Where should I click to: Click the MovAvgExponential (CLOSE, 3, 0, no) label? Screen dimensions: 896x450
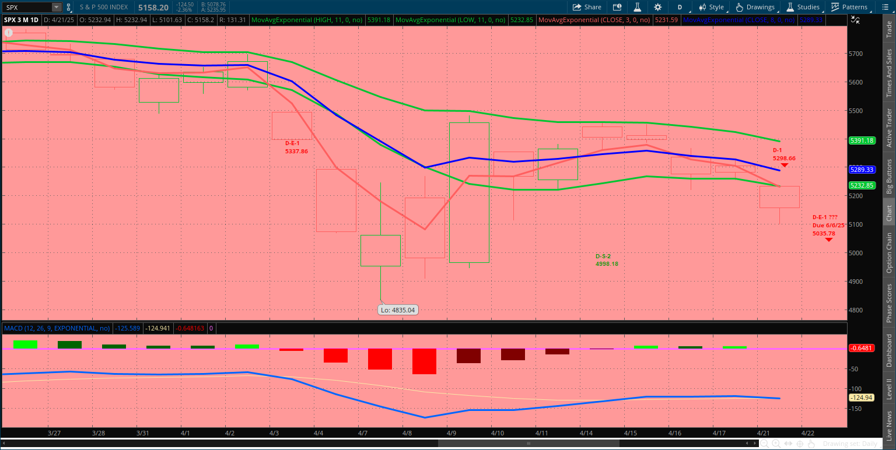pos(594,20)
